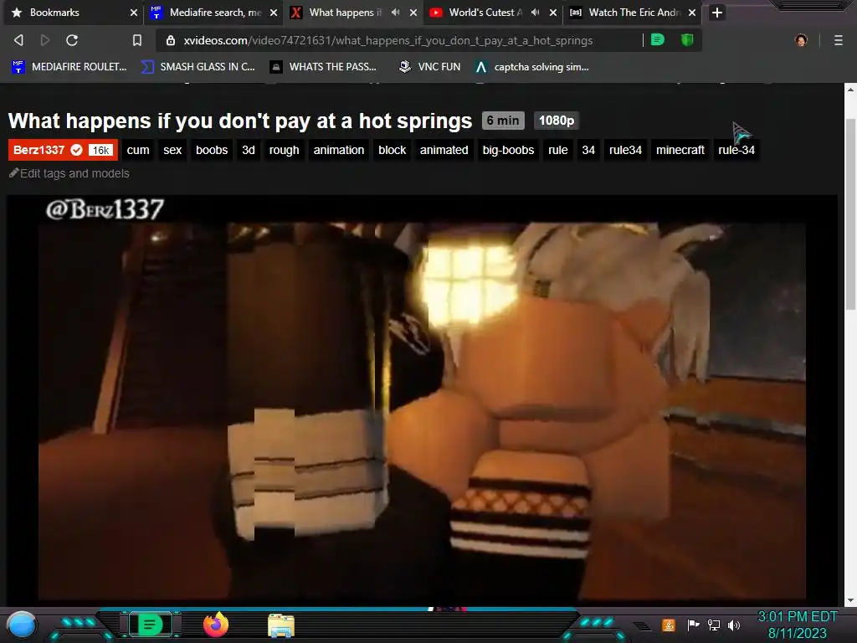The height and width of the screenshot is (643, 857).
Task: Click the forward navigation arrow
Action: tap(45, 40)
